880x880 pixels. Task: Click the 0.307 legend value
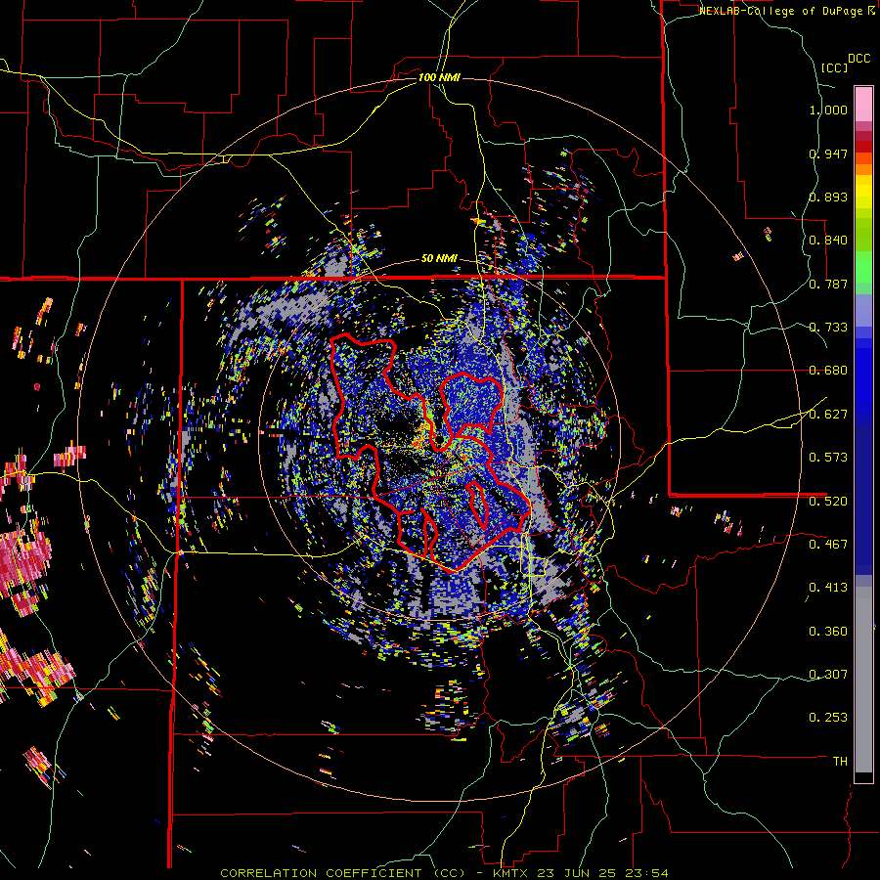point(828,675)
